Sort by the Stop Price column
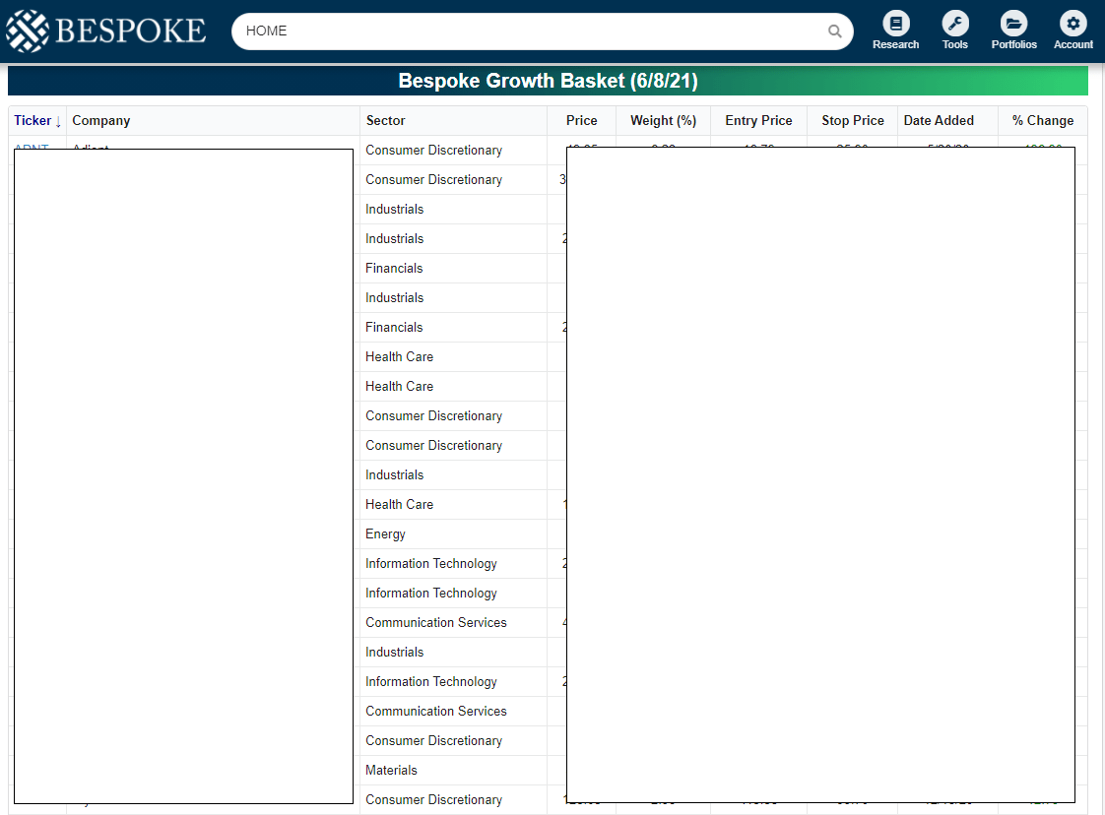The image size is (1105, 815). 852,120
